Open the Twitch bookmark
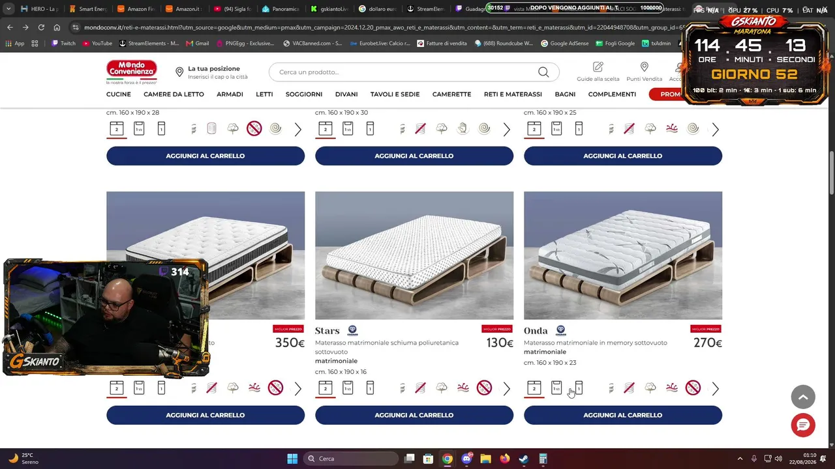Viewport: 835px width, 469px height. (x=63, y=43)
